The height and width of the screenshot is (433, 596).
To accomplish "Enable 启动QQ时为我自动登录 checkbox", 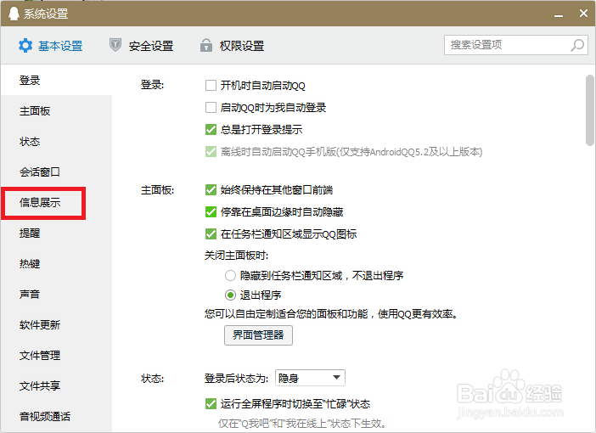I will [211, 107].
